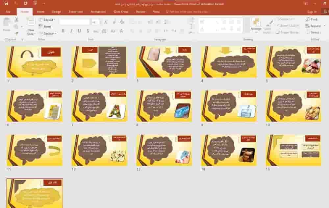Open Quick Styles gallery
Viewport: 329px width, 208px height.
(x=267, y=27)
